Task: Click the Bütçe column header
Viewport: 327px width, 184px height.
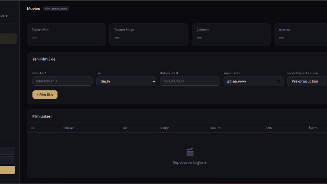Action: (x=164, y=128)
